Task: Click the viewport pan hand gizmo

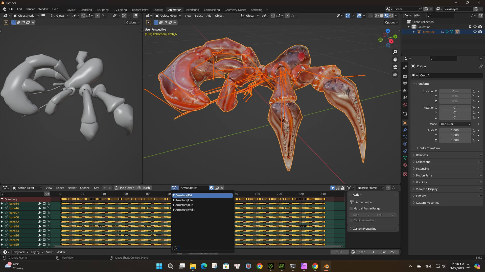Action: 395,59
